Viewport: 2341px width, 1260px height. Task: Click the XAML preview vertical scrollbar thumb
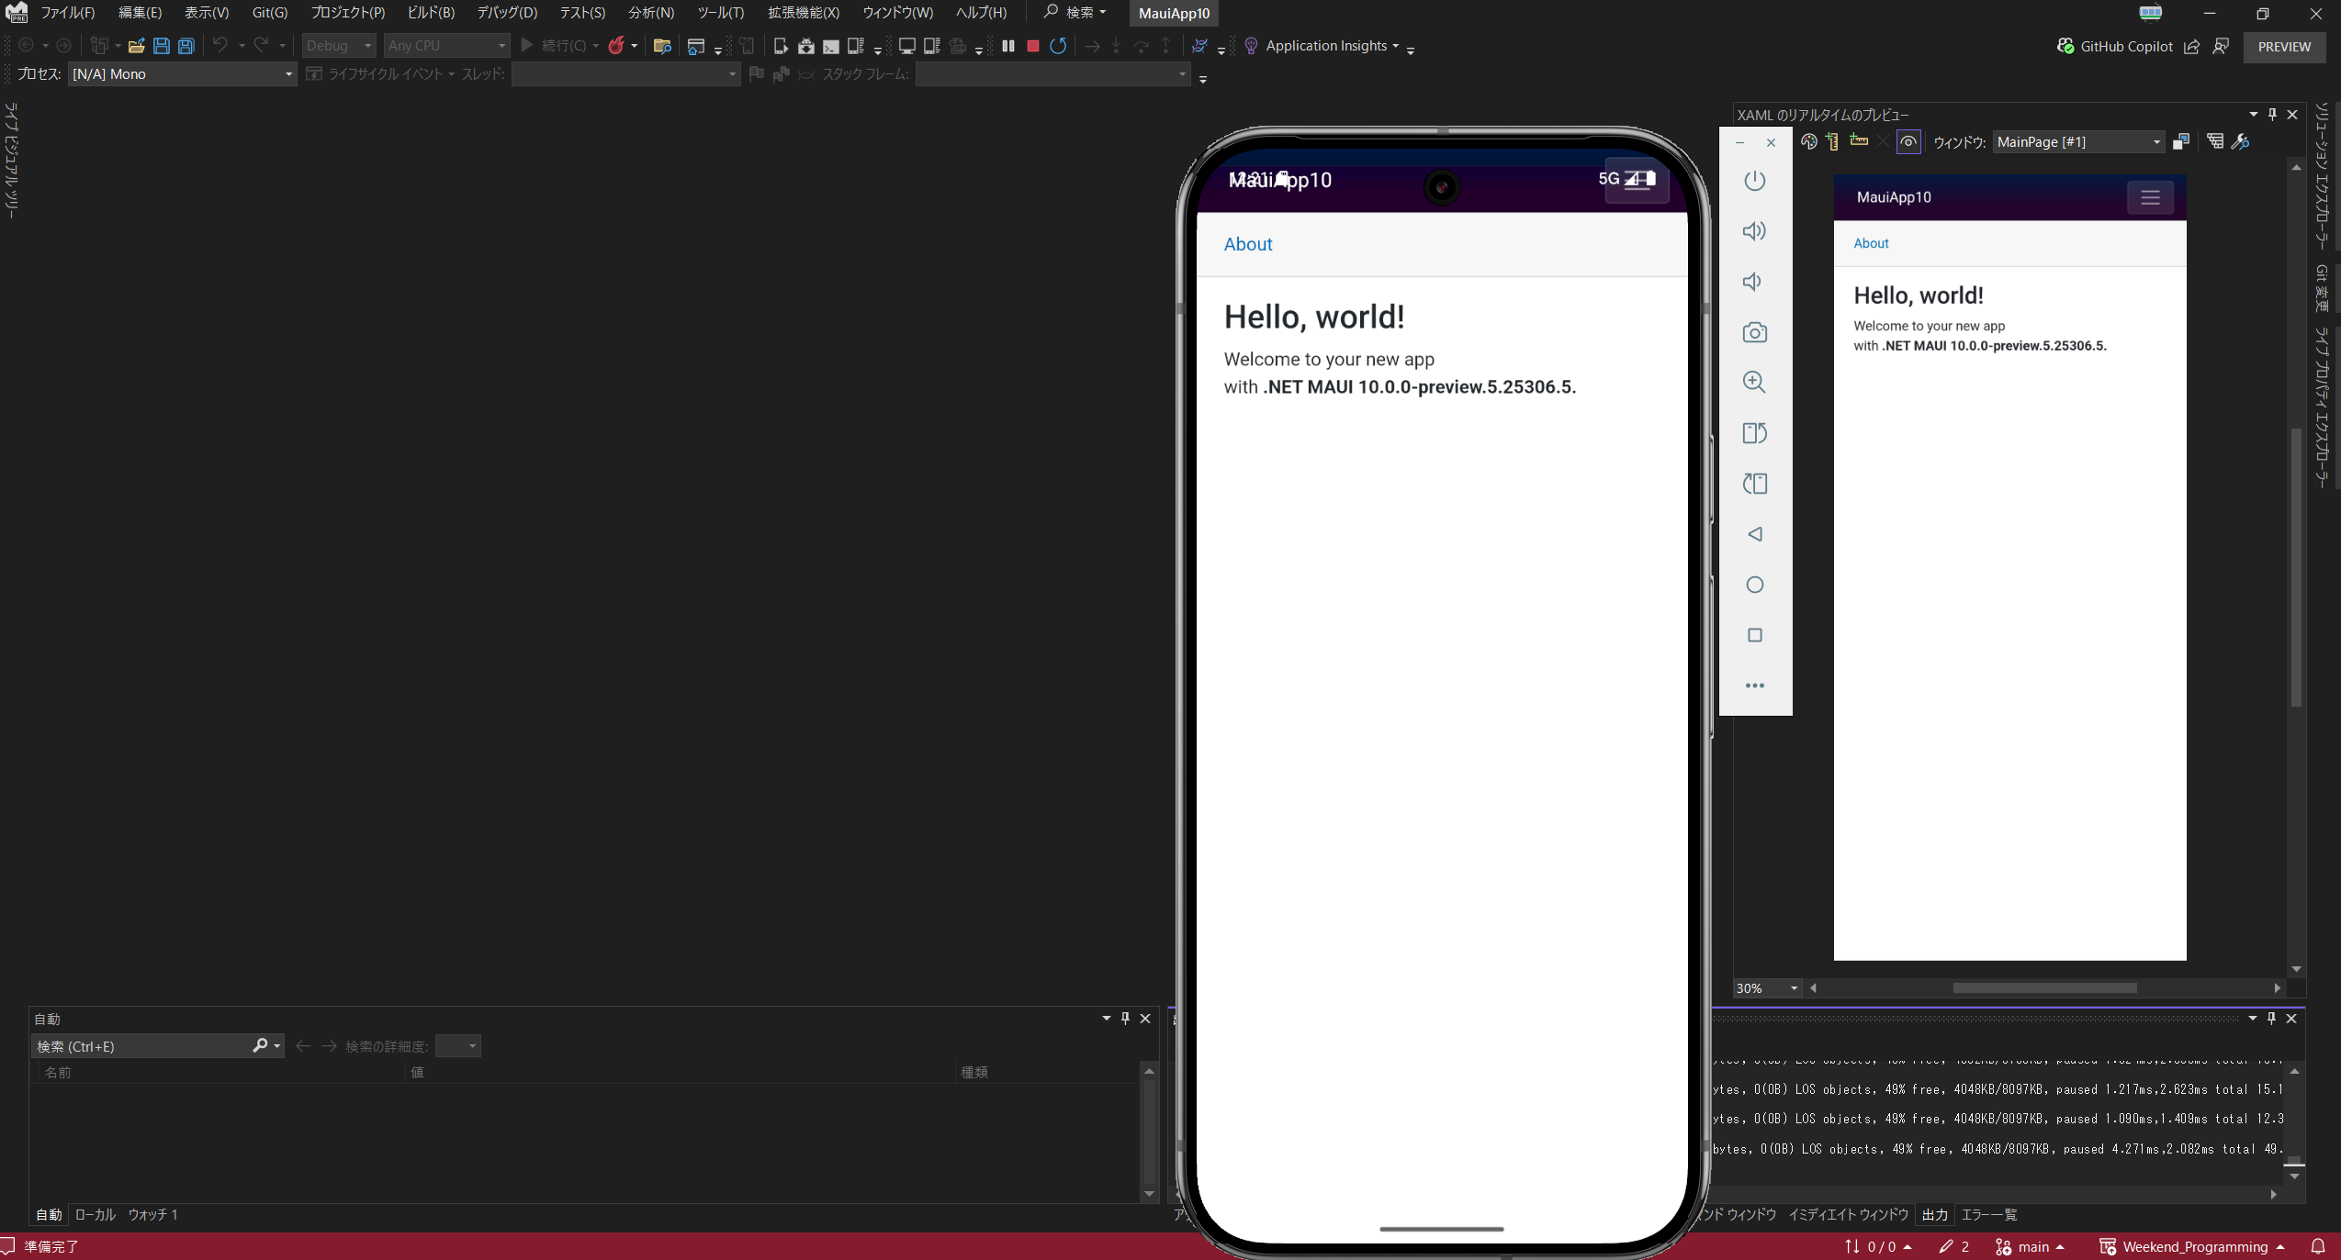2296,567
